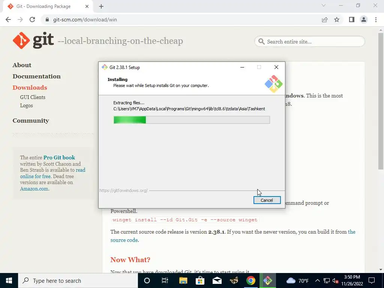Open the About sidebar link
The height and width of the screenshot is (288, 384).
coord(22,65)
